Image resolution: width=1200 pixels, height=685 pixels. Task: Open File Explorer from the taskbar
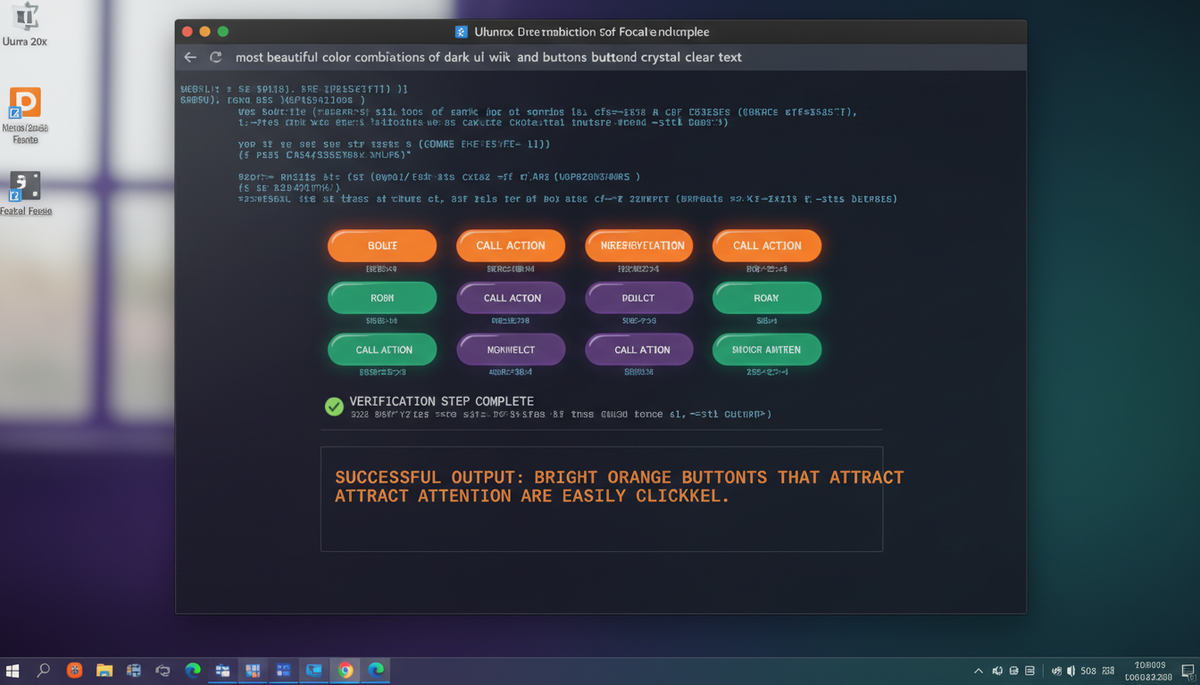coord(104,671)
